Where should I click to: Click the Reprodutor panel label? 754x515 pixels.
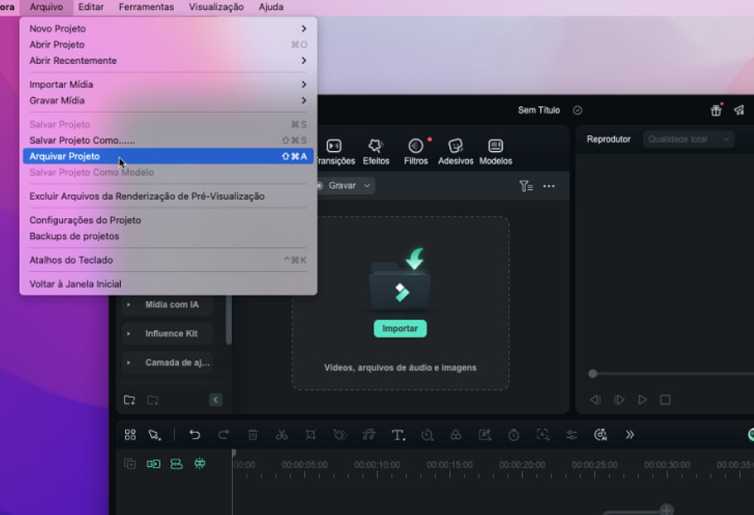click(x=608, y=139)
